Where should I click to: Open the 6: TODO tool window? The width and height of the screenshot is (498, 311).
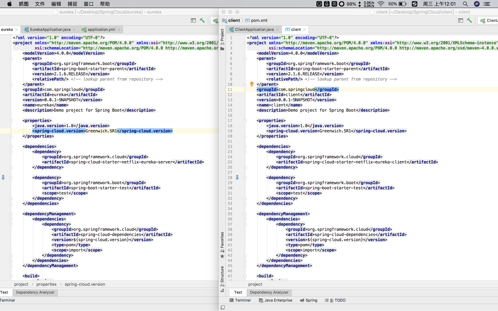click(x=335, y=300)
